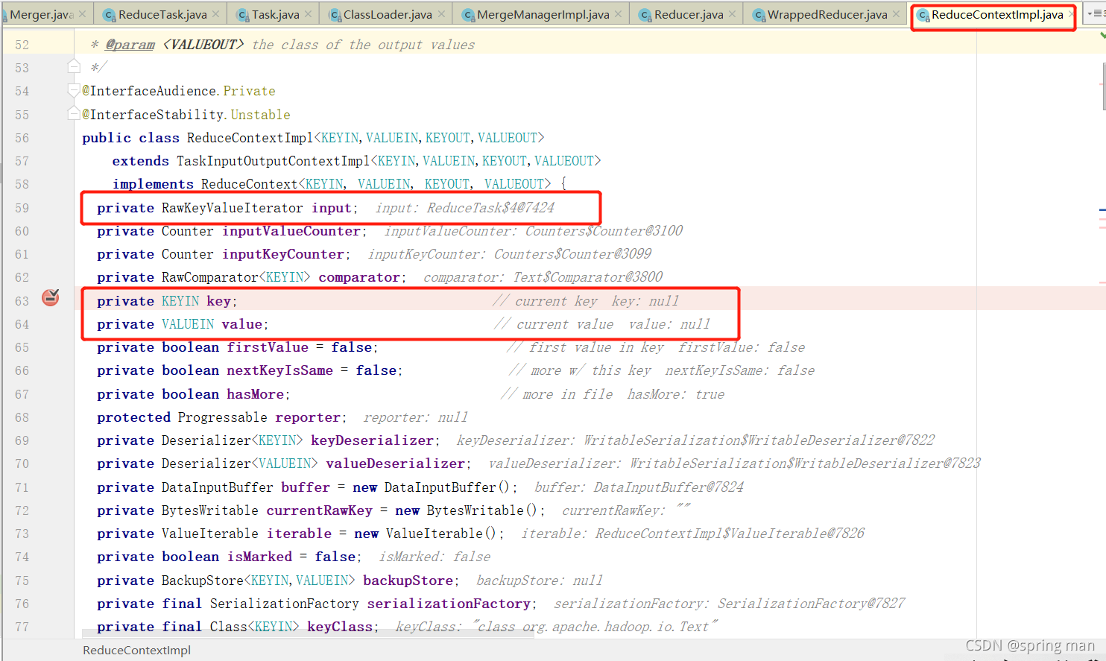Viewport: 1106px width, 661px height.
Task: Click gutter line number 64
Action: coord(22,324)
